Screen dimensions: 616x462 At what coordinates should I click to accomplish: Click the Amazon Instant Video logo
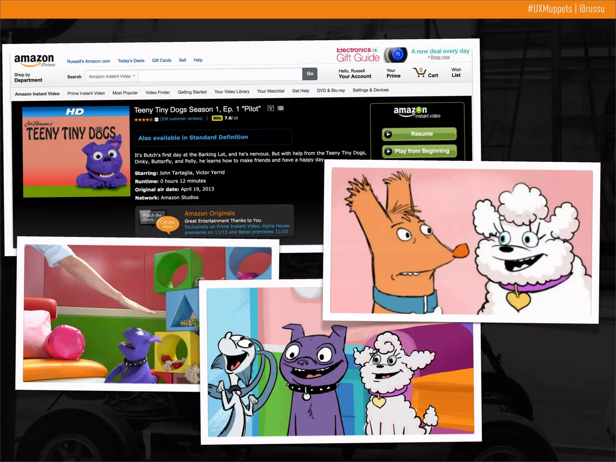tap(417, 112)
